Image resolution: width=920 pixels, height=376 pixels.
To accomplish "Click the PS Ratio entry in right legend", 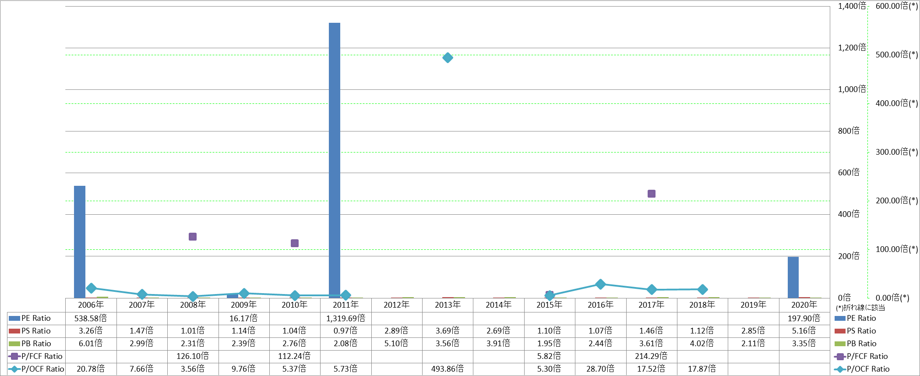I will [x=855, y=331].
